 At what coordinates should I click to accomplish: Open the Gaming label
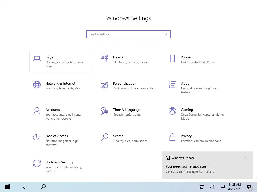click(x=187, y=110)
